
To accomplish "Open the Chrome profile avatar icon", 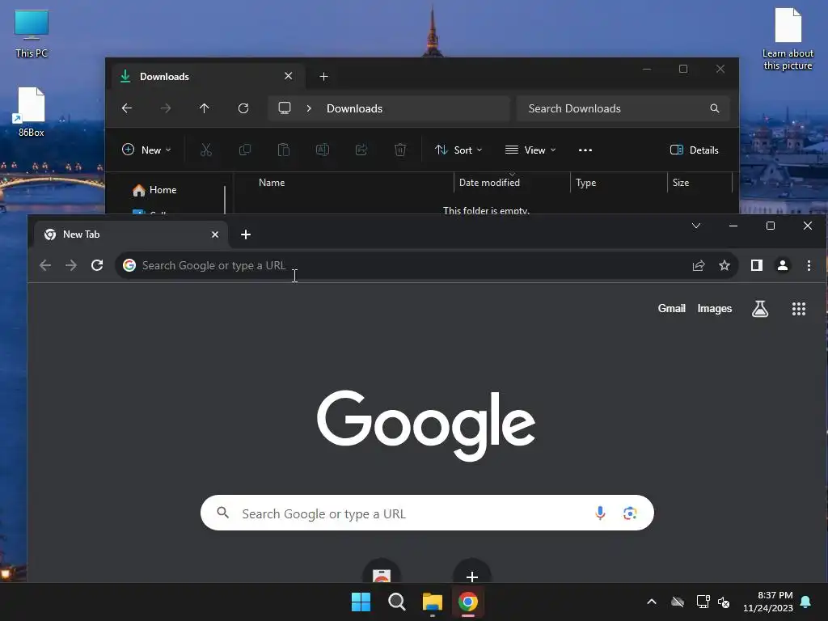I will [783, 265].
